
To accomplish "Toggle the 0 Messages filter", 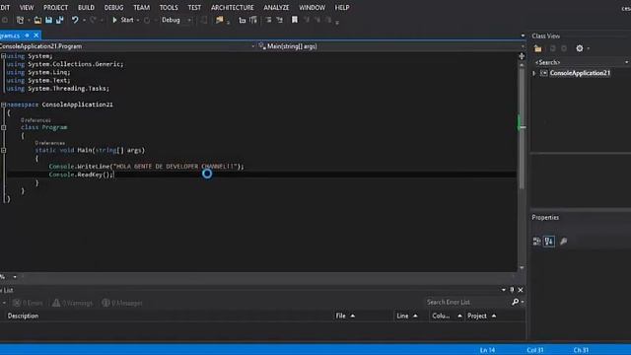I will point(122,303).
